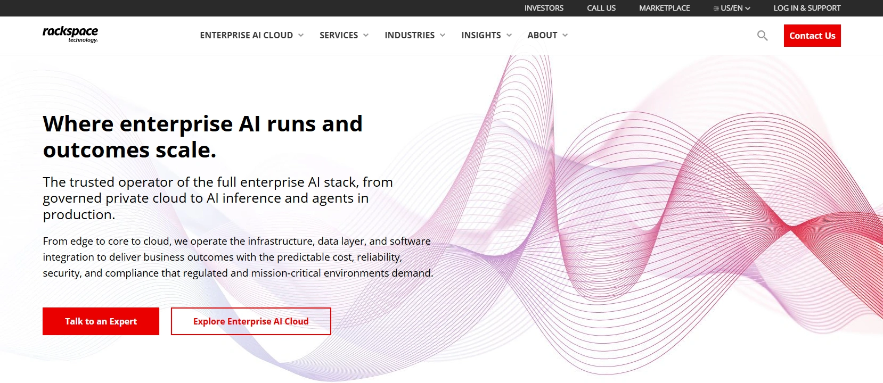Viewport: 883px width, 383px height.
Task: Open the ABOUT menu
Action: pos(542,35)
